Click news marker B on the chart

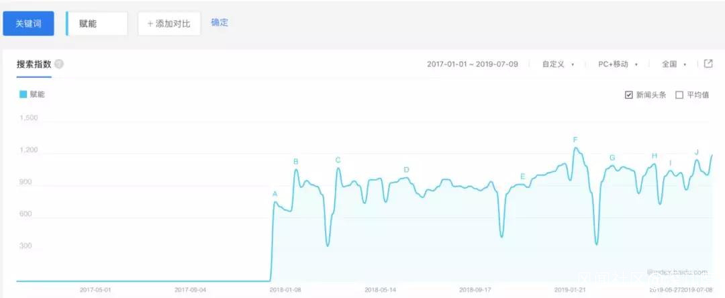tap(296, 161)
